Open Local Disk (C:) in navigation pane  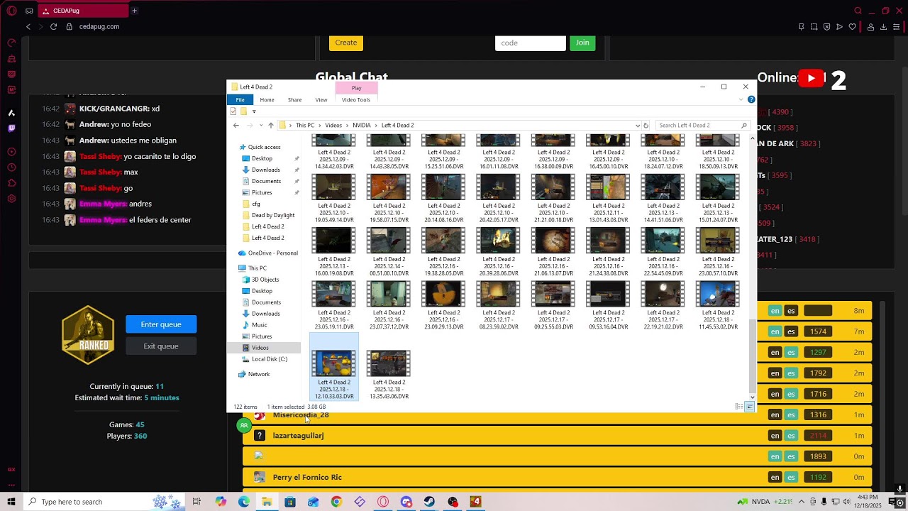[270, 359]
